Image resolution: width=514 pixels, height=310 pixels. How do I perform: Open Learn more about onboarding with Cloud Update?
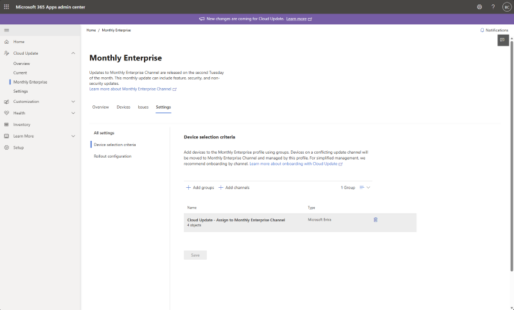tap(294, 164)
